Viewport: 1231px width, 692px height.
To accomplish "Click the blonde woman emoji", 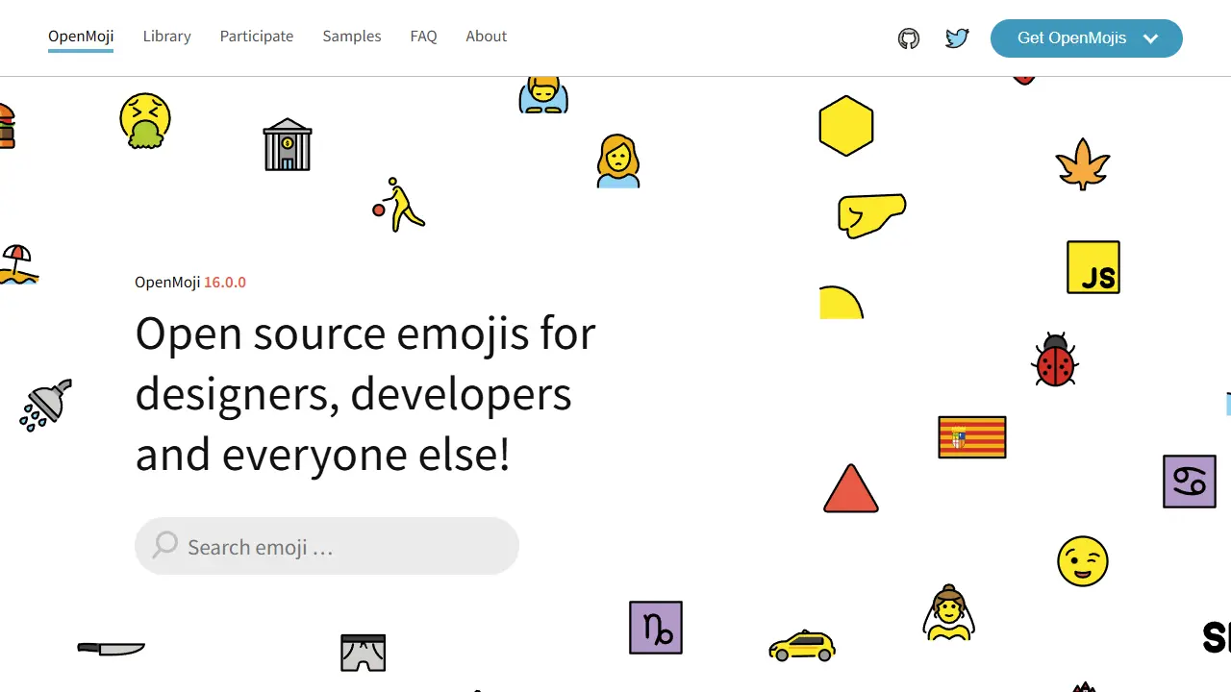I will (x=617, y=161).
